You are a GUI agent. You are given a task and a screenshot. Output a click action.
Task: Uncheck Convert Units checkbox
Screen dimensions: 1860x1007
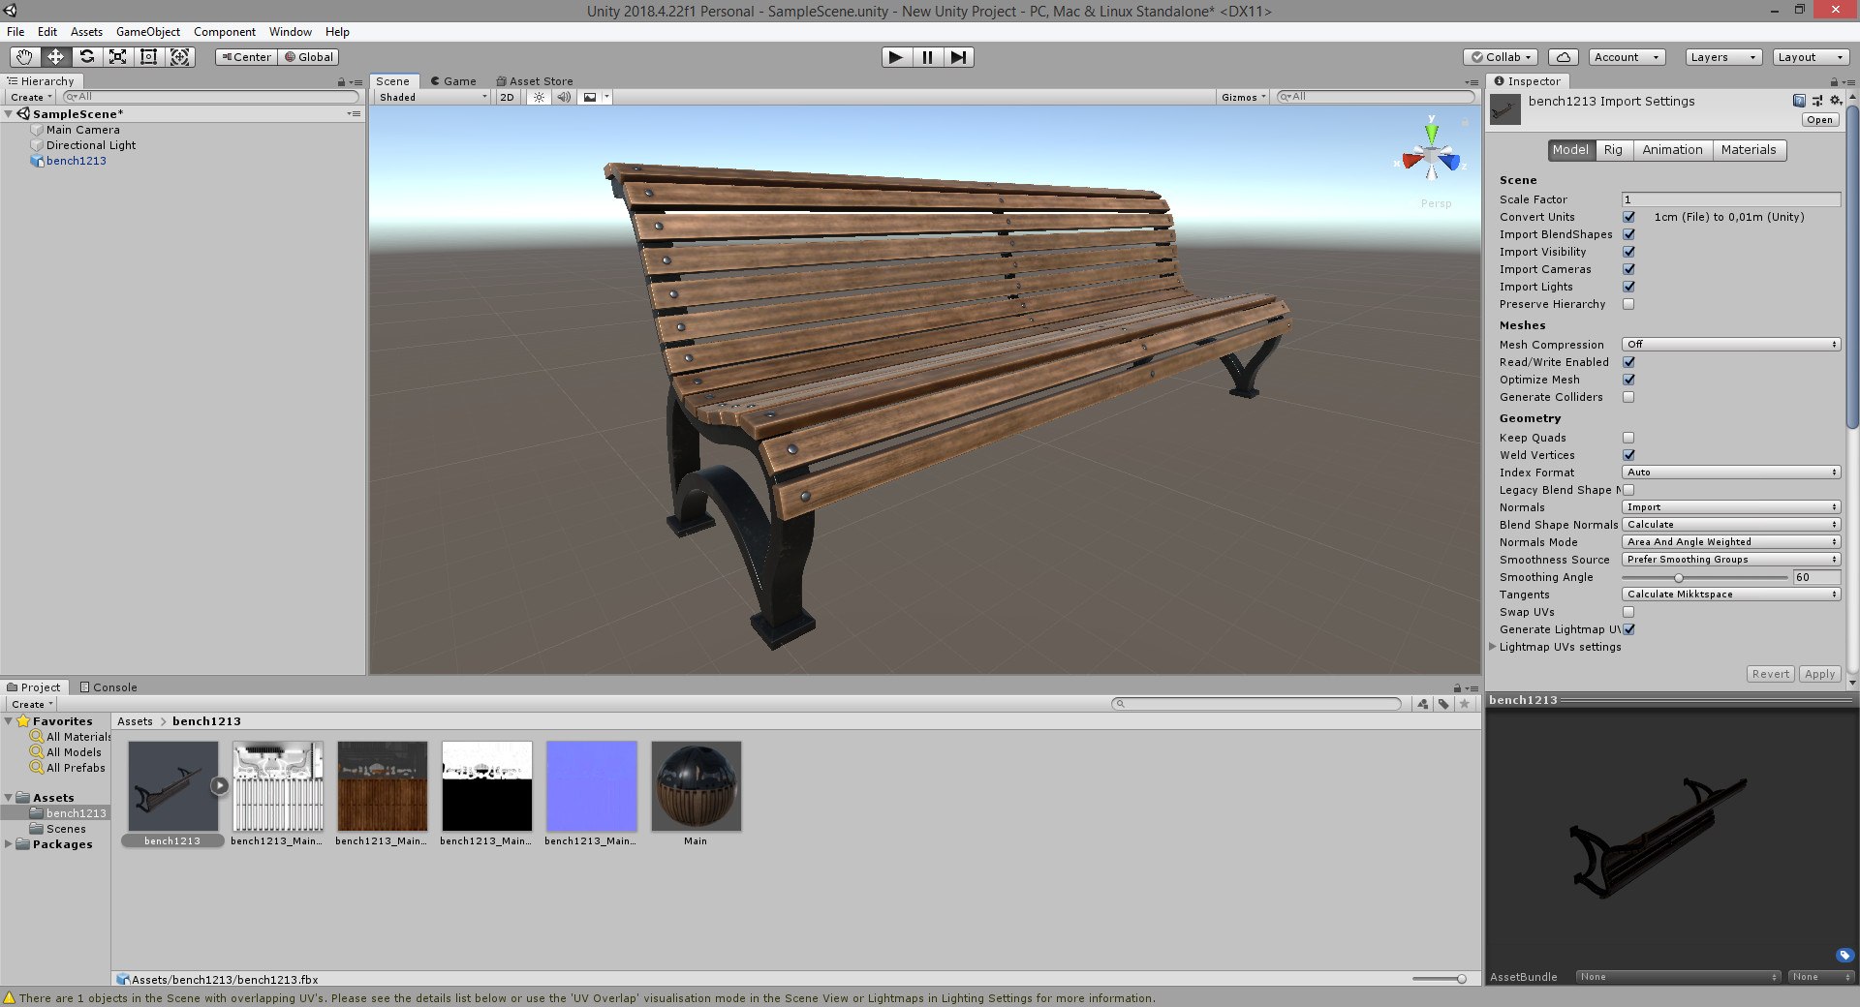[1628, 217]
